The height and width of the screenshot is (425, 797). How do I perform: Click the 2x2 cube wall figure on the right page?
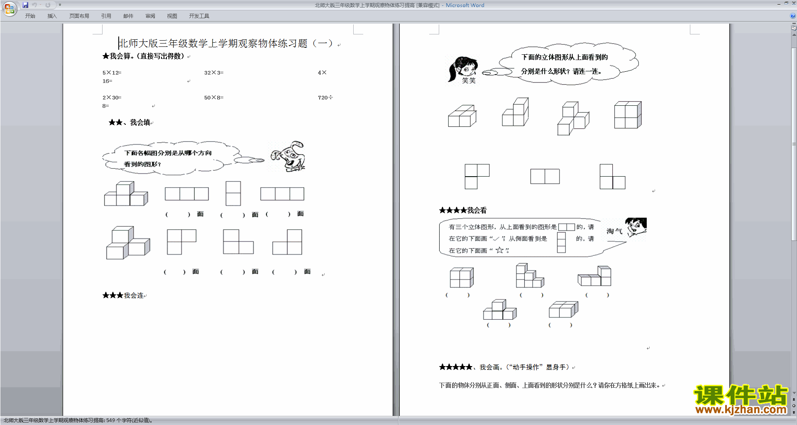[628, 115]
